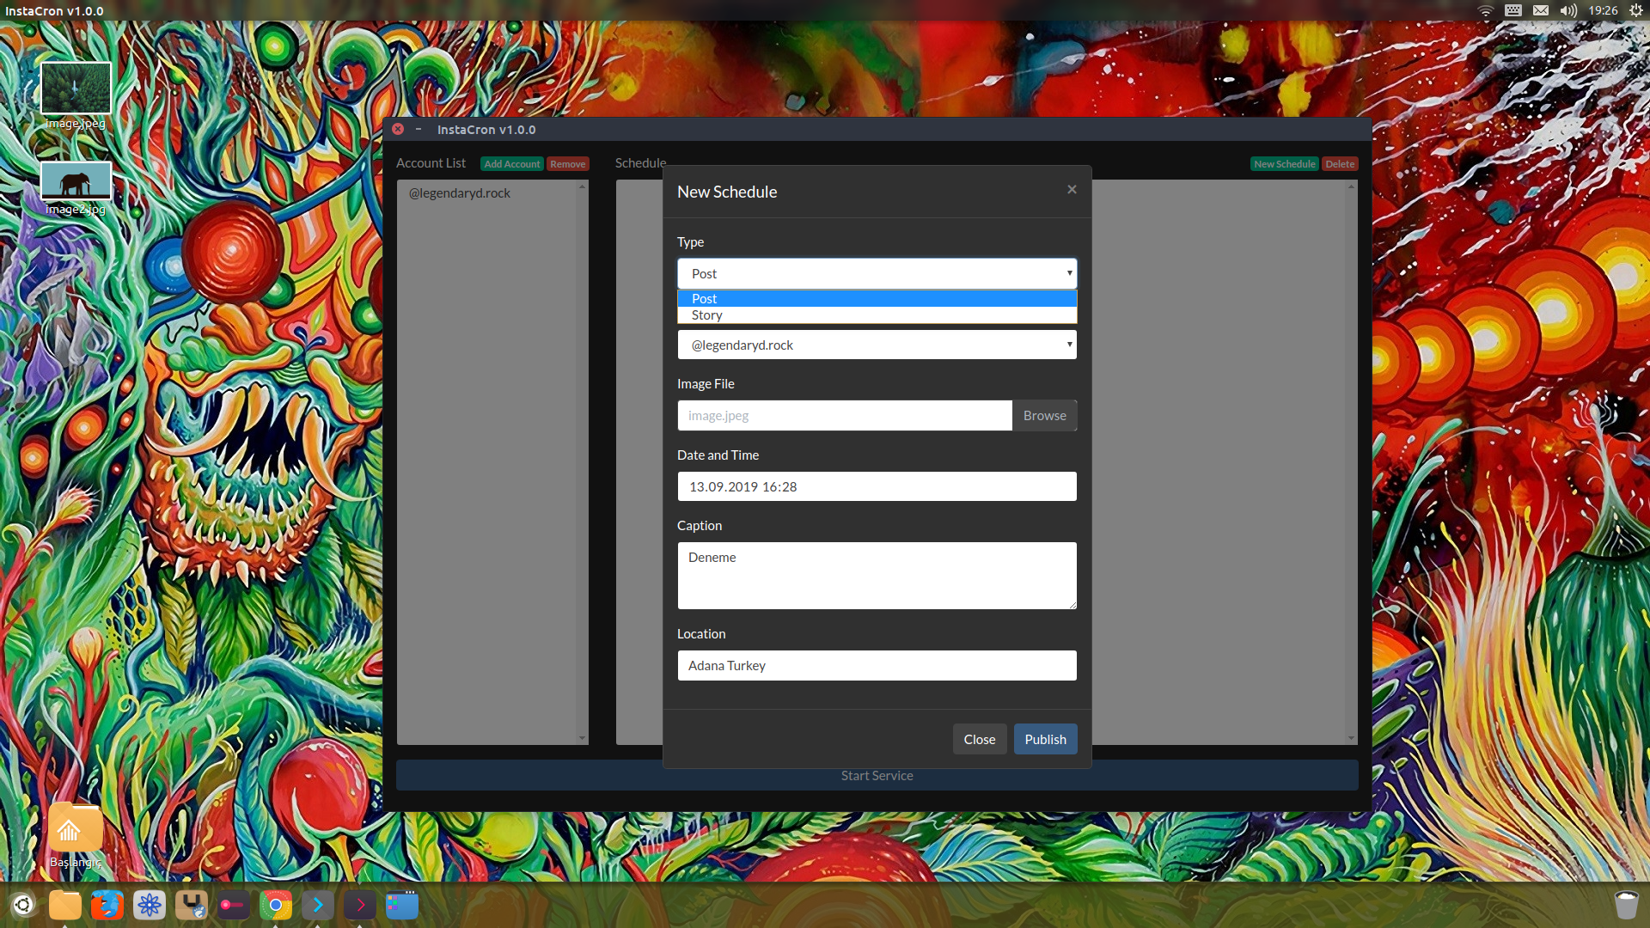Choose the Story option in the Type list
Image resolution: width=1650 pixels, height=928 pixels.
pyautogui.click(x=877, y=315)
